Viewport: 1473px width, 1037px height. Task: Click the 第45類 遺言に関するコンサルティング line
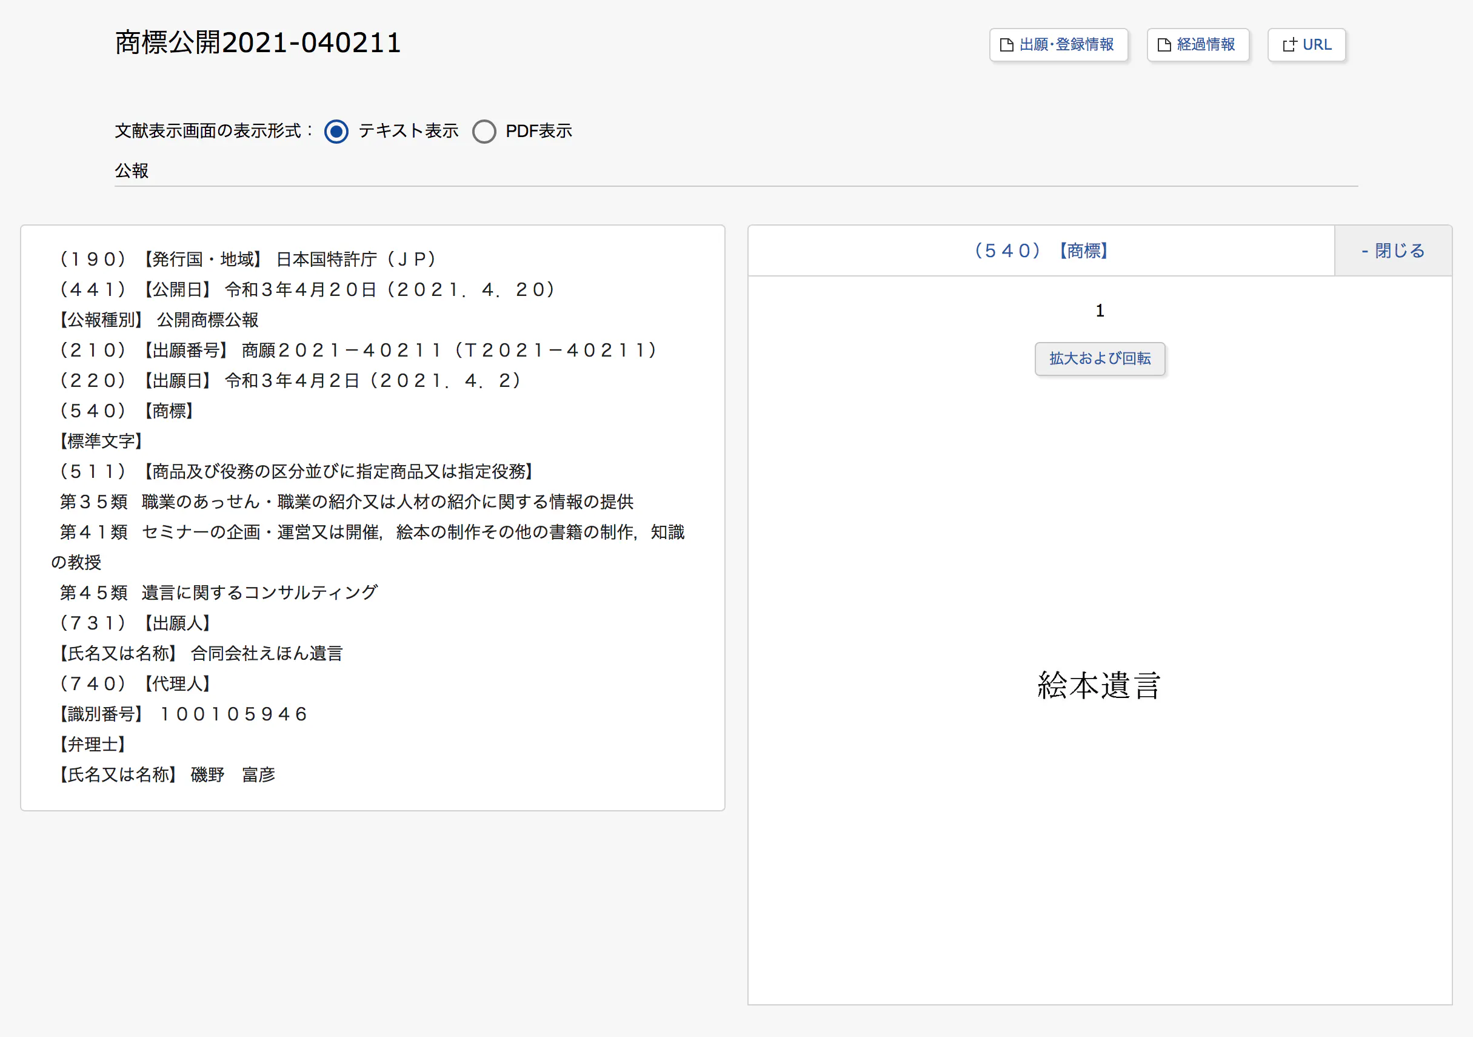click(x=218, y=592)
